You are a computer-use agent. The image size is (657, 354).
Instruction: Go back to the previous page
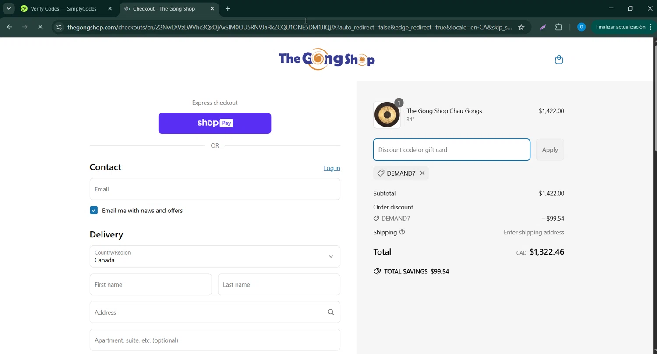[10, 27]
